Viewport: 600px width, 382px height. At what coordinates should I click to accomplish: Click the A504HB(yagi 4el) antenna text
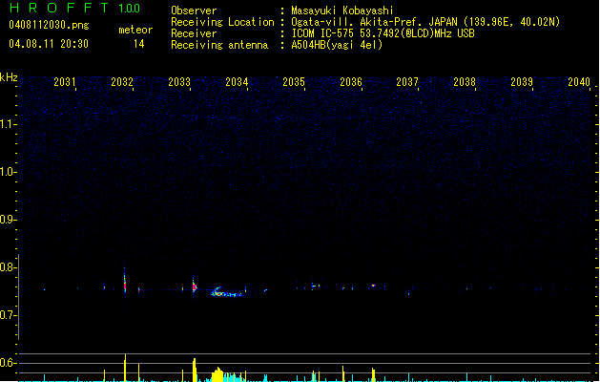point(337,45)
